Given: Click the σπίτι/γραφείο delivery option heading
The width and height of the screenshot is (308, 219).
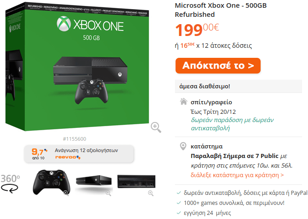Looking at the screenshot, I should click(211, 102).
